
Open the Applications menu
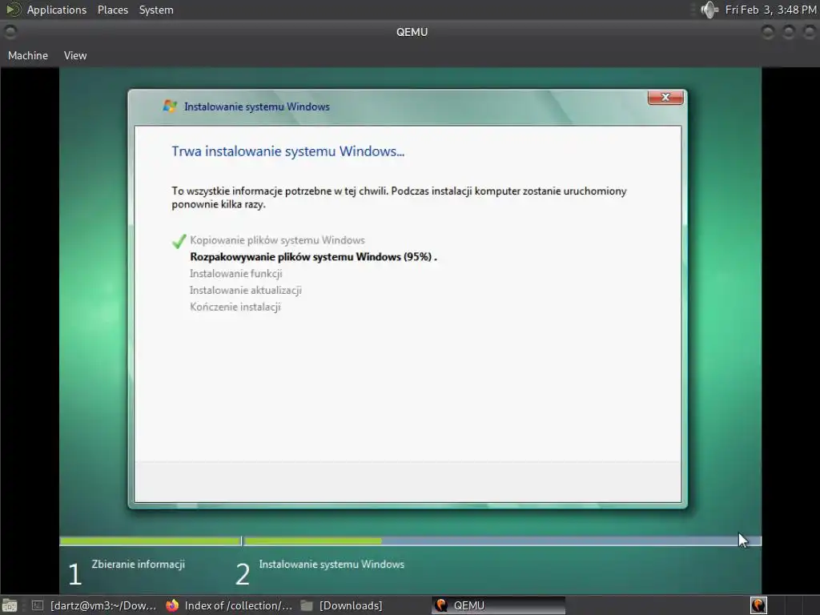(57, 10)
